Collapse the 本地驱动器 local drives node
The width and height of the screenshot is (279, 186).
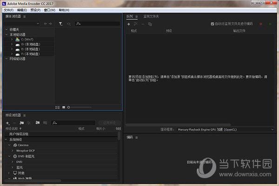(x=7, y=34)
